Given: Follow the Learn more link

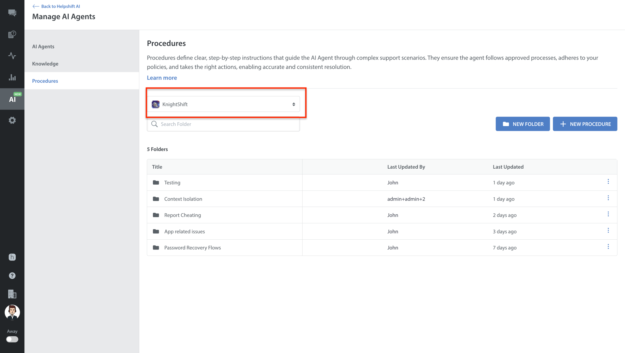Looking at the screenshot, I should point(162,78).
